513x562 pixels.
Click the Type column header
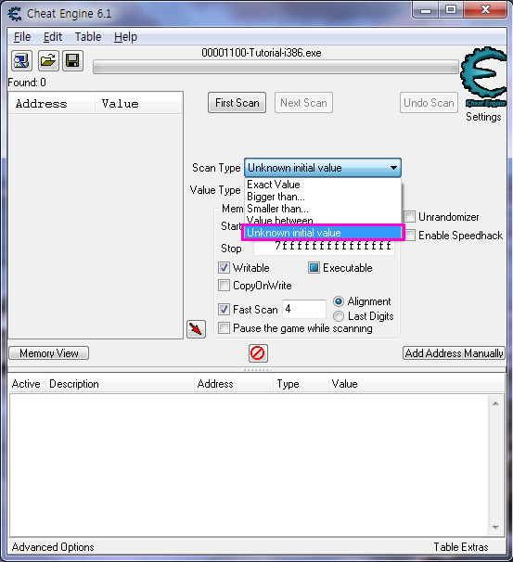pyautogui.click(x=301, y=384)
